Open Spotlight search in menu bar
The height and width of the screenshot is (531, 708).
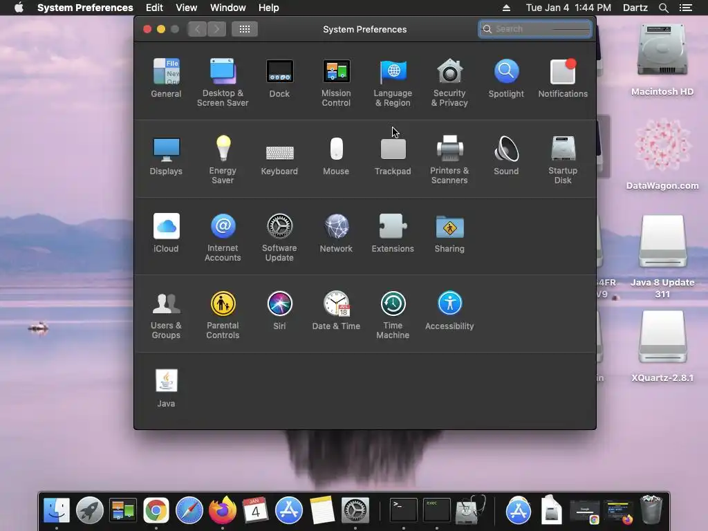pyautogui.click(x=663, y=8)
